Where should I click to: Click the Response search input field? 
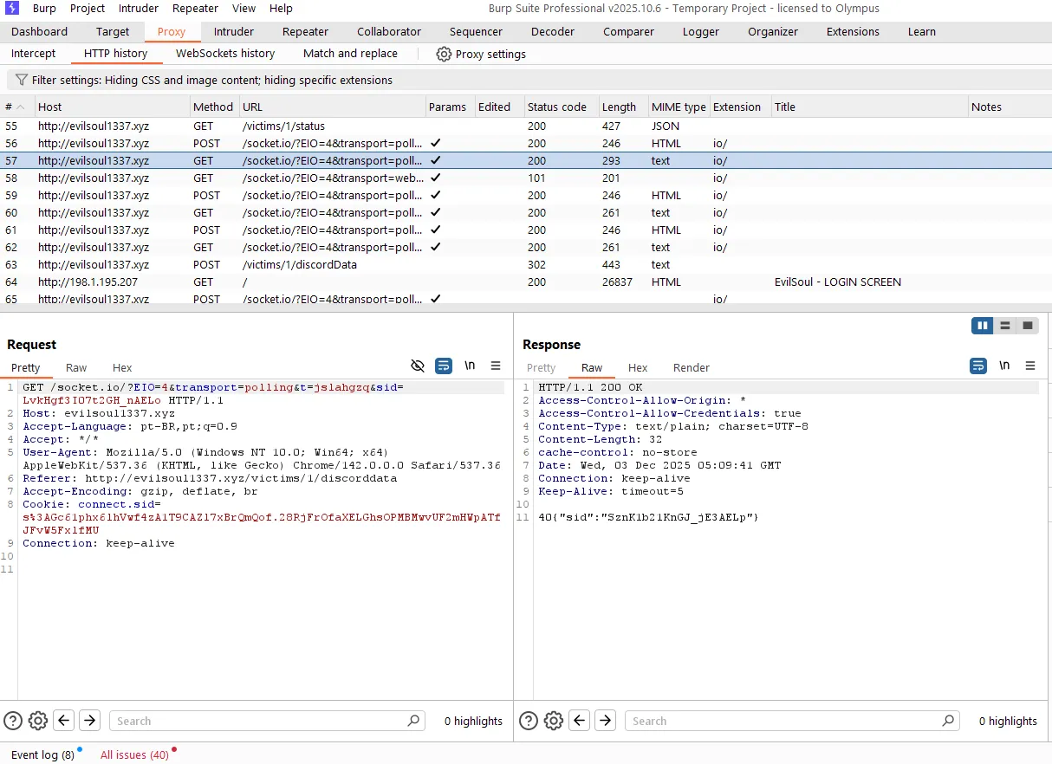(x=792, y=721)
